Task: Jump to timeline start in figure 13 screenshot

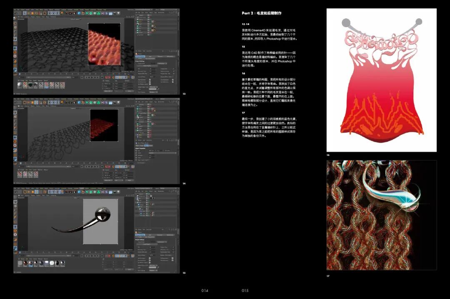Action: pyautogui.click(x=82, y=77)
